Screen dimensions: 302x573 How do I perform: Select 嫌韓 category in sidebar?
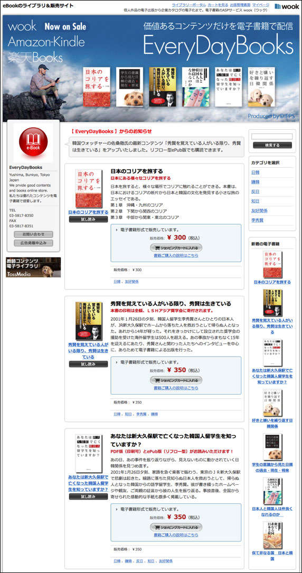click(255, 182)
